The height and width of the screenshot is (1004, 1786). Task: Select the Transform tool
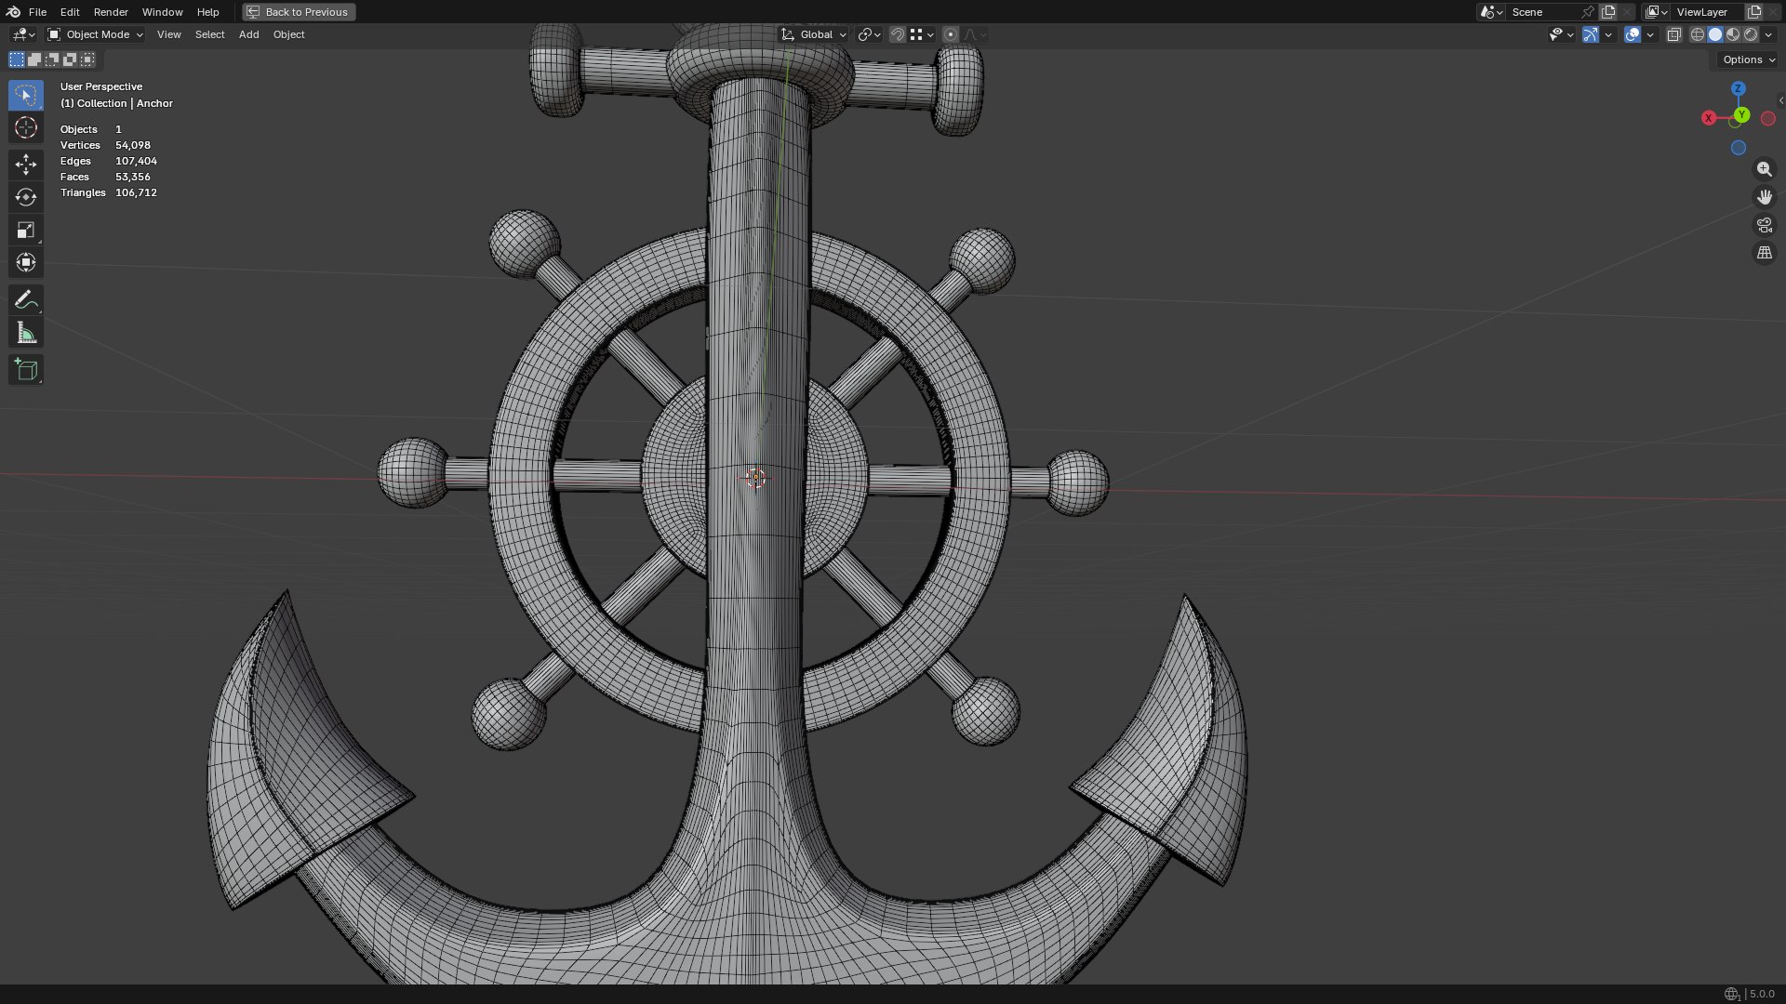pyautogui.click(x=26, y=262)
